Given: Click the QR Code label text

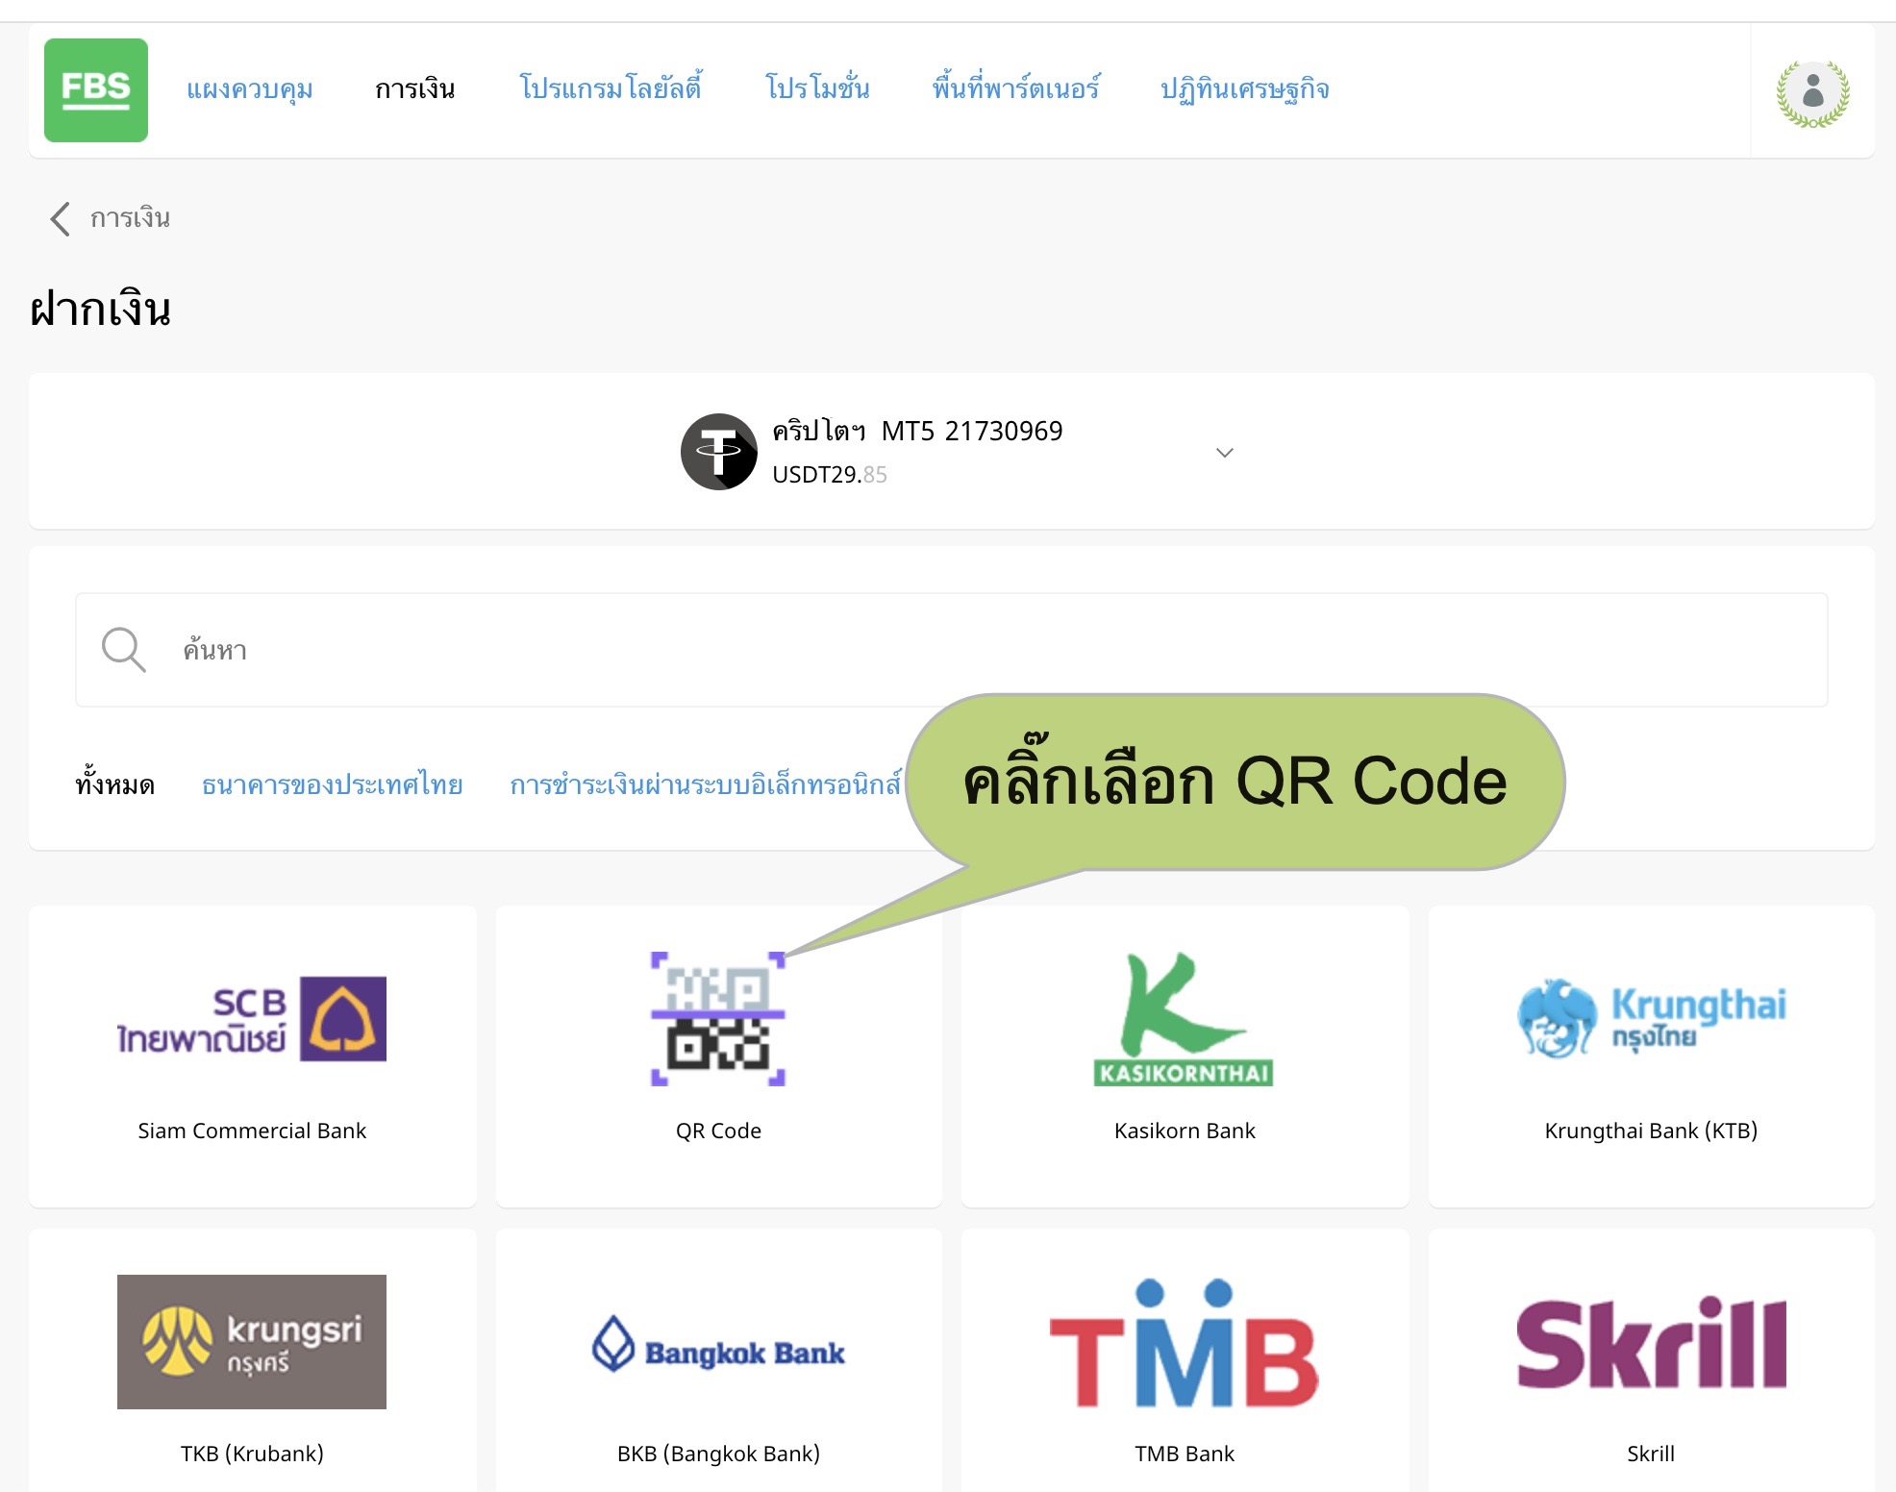Looking at the screenshot, I should [718, 1131].
